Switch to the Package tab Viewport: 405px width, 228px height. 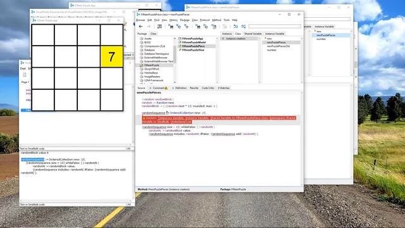142,34
